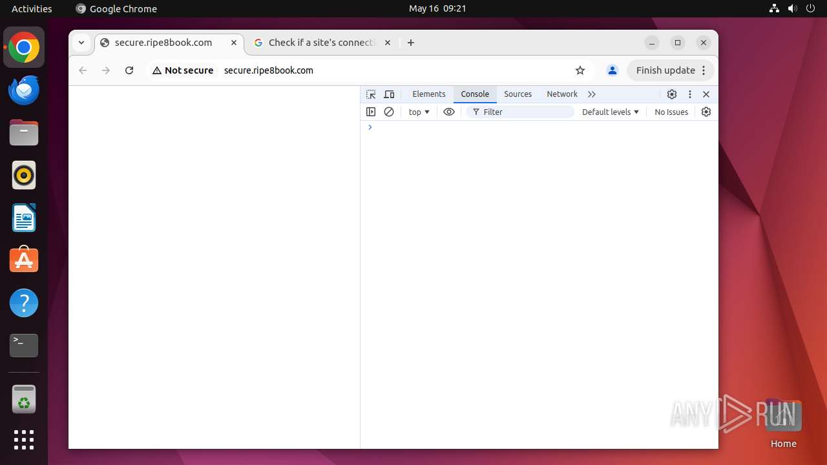This screenshot has width=827, height=465.
Task: Switch to the Network tab
Action: coord(562,94)
